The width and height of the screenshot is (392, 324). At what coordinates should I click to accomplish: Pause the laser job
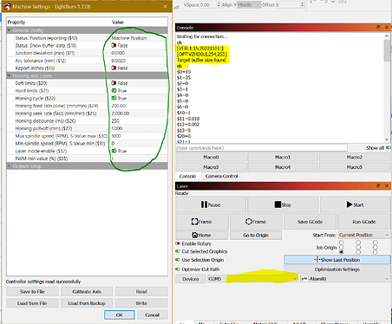tap(211, 204)
